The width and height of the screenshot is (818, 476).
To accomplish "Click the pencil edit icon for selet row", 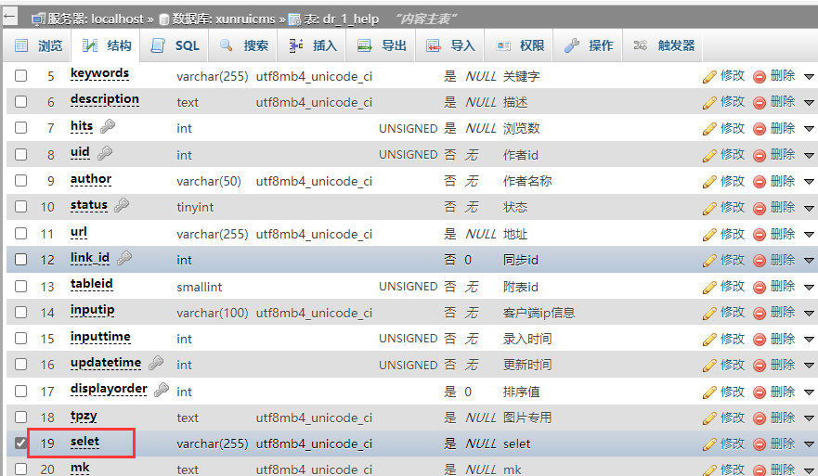I will click(x=709, y=444).
